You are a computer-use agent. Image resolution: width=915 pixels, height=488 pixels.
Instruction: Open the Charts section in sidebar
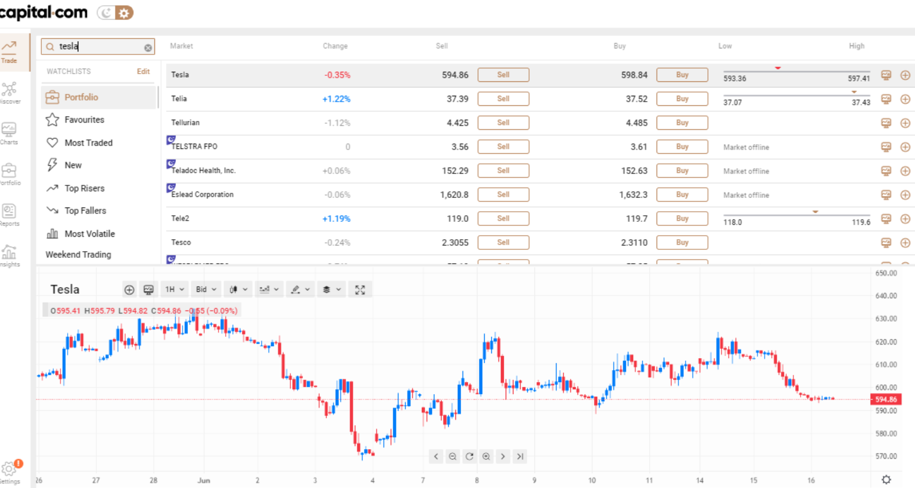click(x=9, y=133)
